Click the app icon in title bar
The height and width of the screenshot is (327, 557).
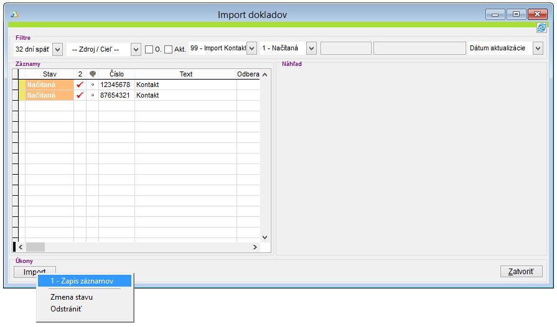[x=14, y=14]
